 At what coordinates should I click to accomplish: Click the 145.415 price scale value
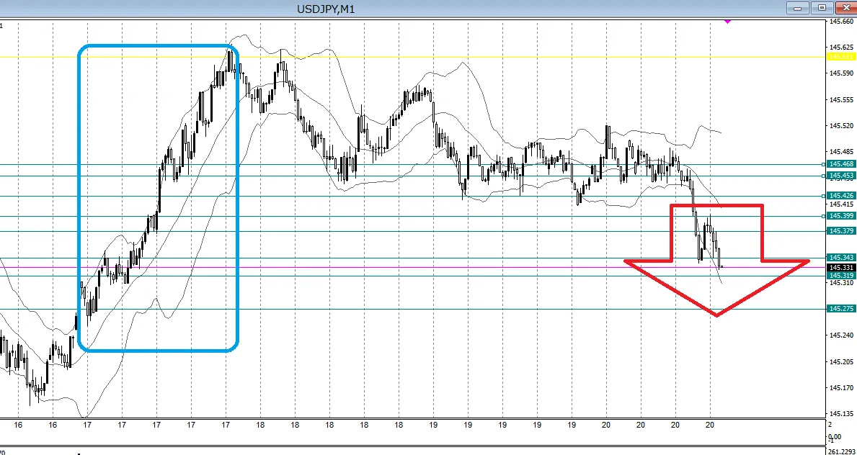point(842,204)
